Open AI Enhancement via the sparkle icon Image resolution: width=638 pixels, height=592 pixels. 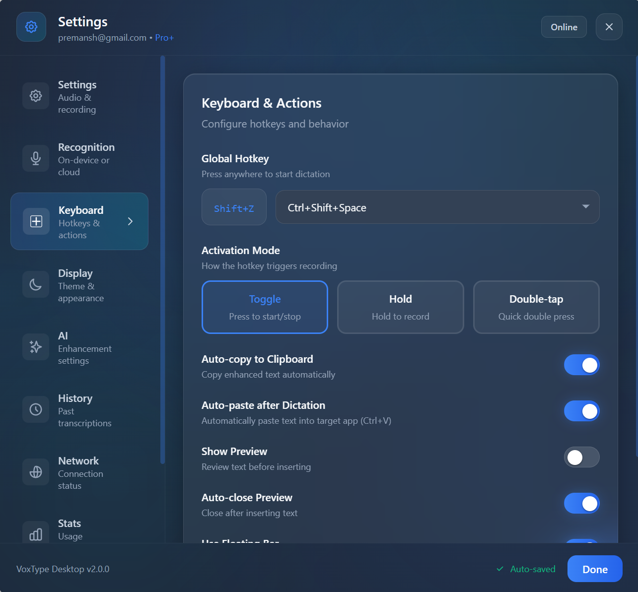coord(35,347)
